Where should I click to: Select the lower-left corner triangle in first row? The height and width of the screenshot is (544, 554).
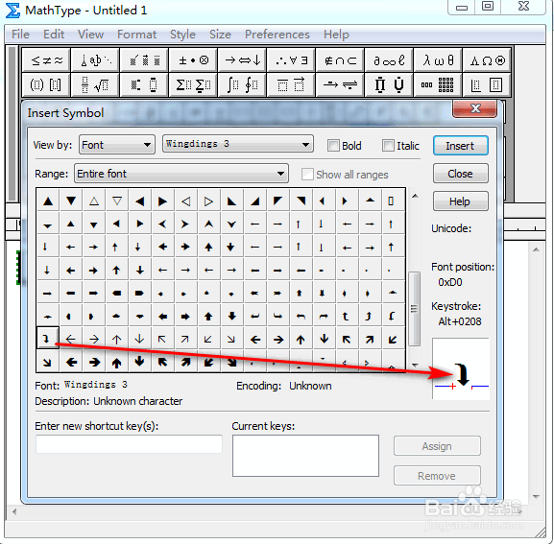(x=231, y=201)
